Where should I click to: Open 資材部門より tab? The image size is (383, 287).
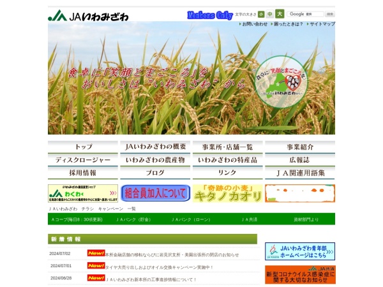coord(306,219)
